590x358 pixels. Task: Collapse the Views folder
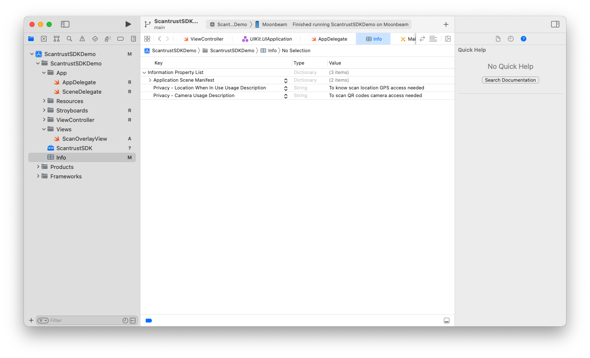(x=44, y=129)
